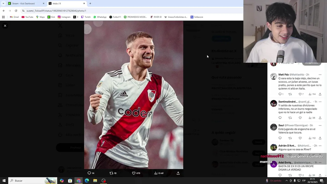Repost Mati Fdz's comment

coord(290,94)
